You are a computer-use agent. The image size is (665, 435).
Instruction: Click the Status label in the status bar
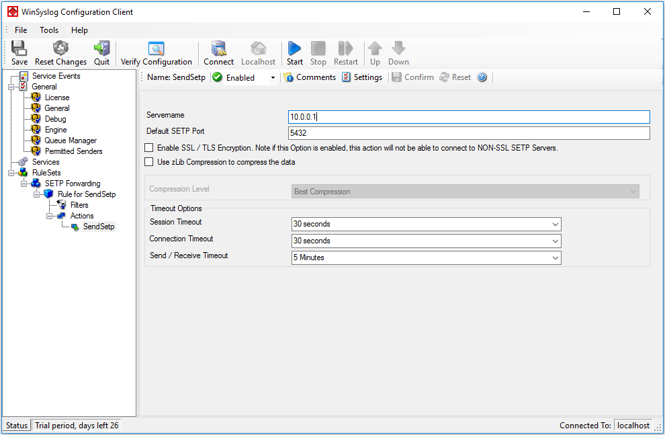17,425
